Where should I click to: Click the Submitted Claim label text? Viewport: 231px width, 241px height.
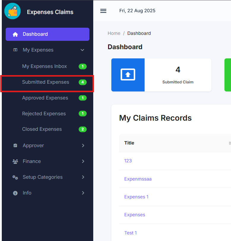[x=178, y=82]
